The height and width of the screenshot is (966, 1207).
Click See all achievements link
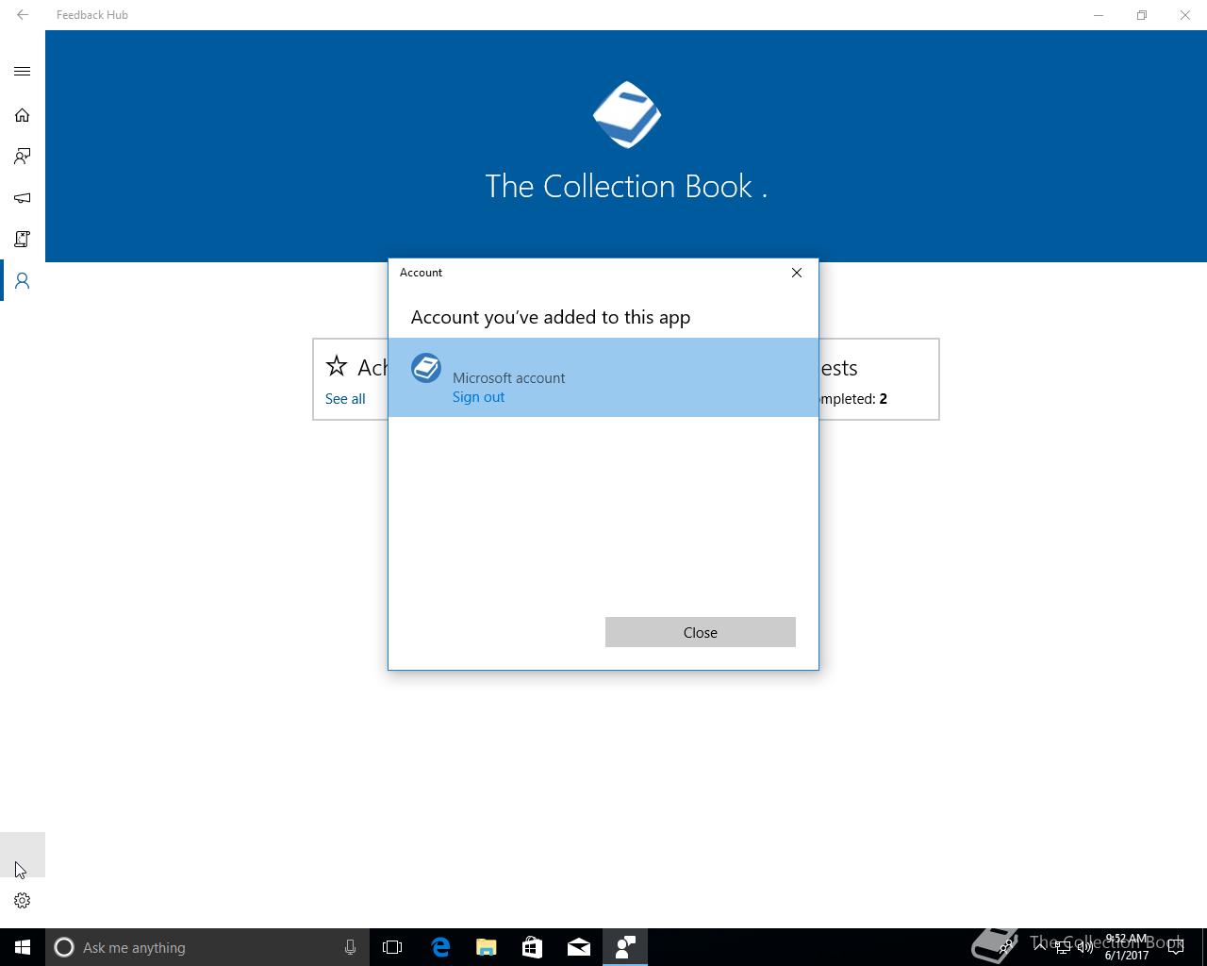pyautogui.click(x=345, y=399)
